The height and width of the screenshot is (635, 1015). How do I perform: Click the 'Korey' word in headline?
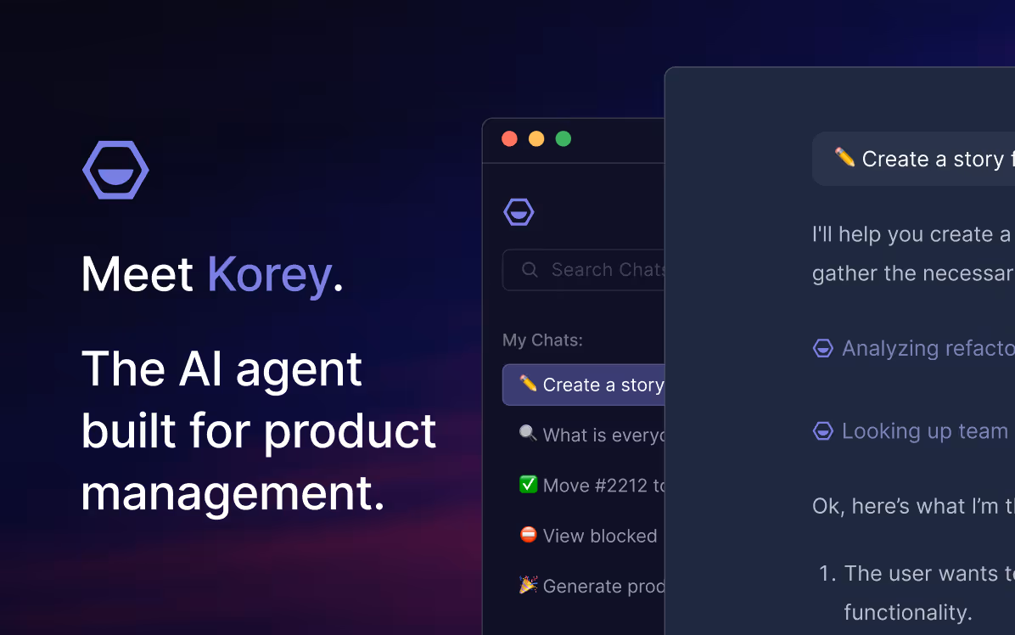point(269,276)
